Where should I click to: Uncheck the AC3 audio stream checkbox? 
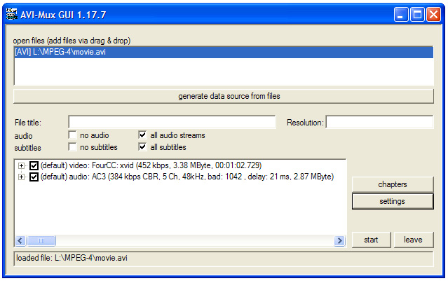pyautogui.click(x=34, y=177)
